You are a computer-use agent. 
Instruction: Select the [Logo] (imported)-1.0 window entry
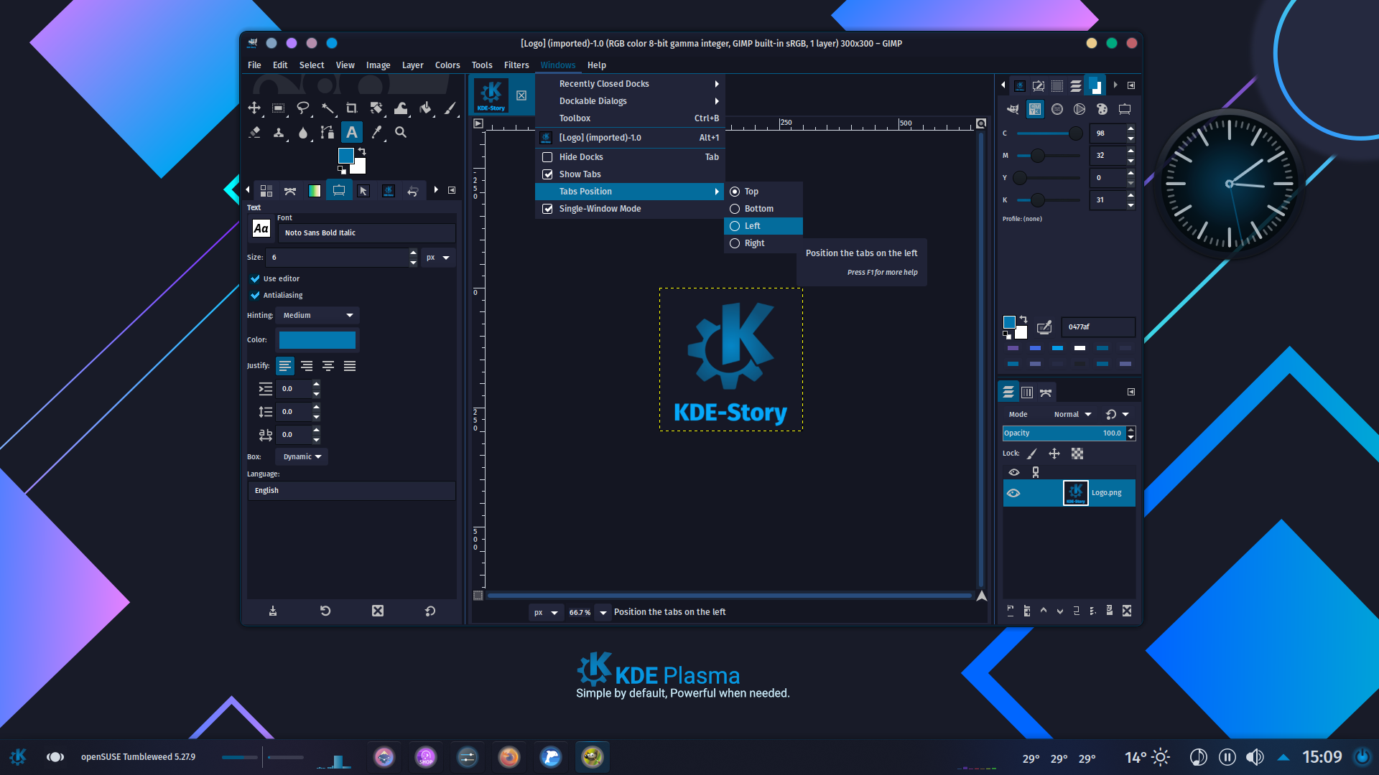630,138
